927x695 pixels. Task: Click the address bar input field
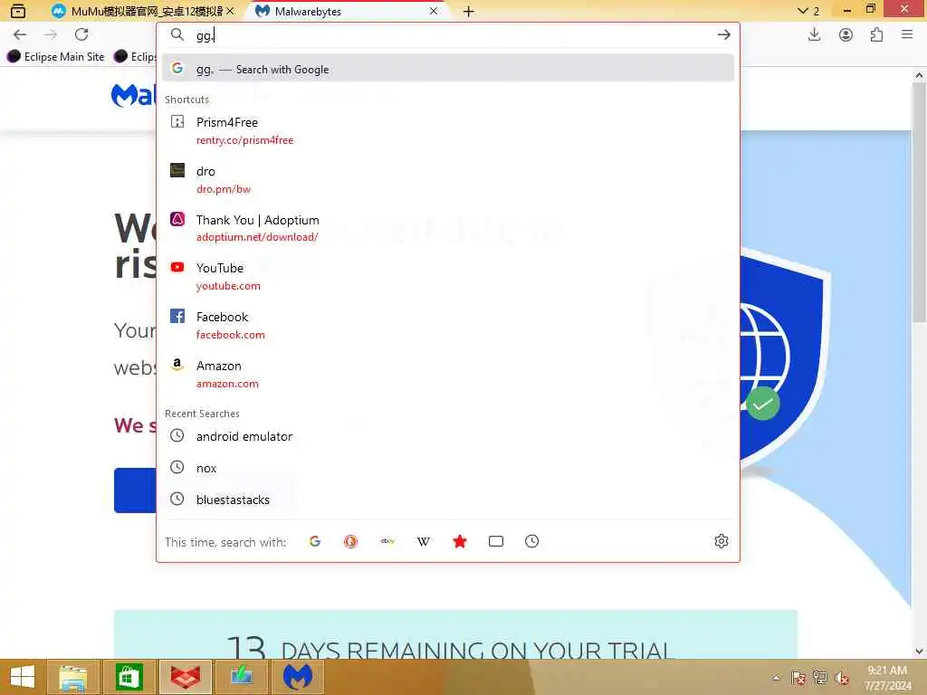pyautogui.click(x=449, y=35)
